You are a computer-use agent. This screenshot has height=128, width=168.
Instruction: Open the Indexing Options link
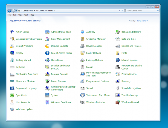(95, 60)
